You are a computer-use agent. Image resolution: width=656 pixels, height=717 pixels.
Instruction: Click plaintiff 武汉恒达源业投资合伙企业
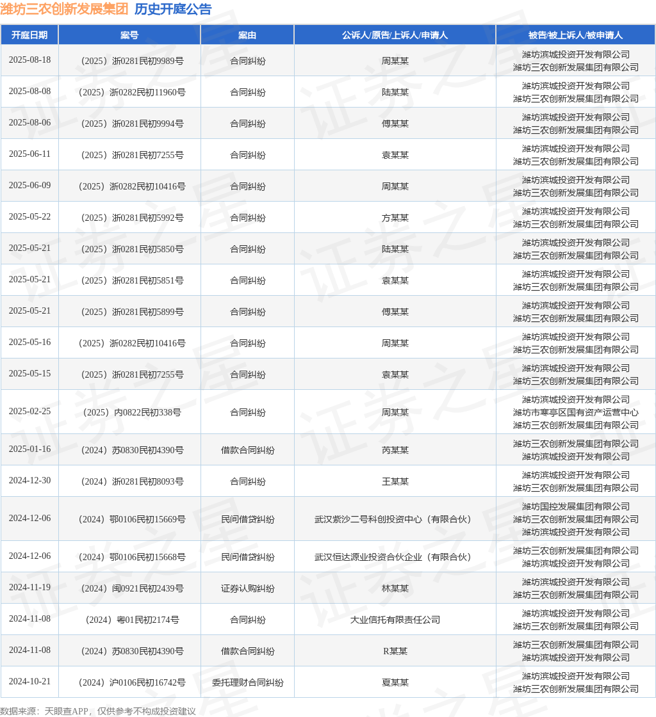point(393,557)
